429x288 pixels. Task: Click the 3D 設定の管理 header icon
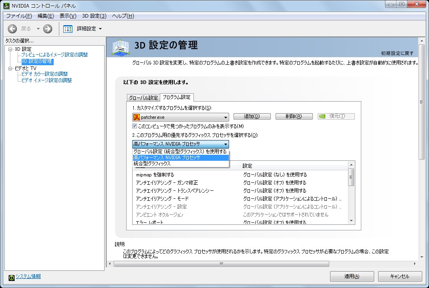(121, 48)
